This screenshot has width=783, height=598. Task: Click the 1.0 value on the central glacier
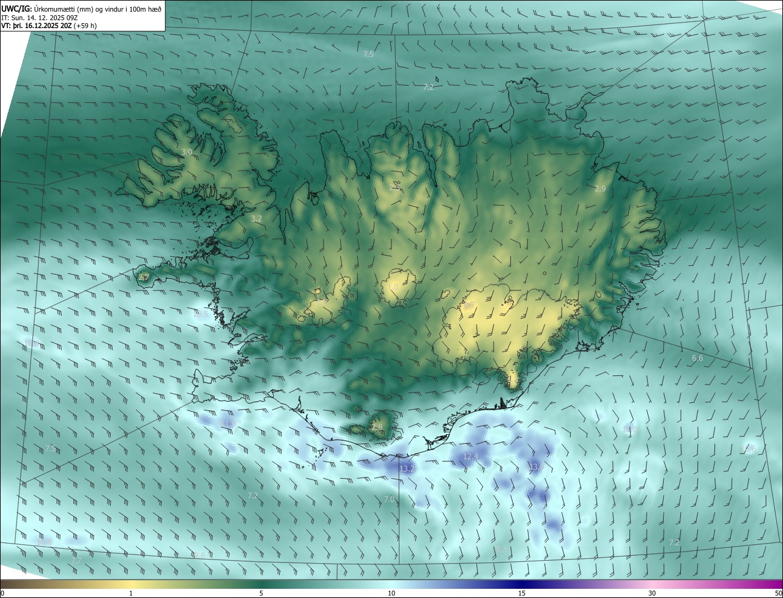pyautogui.click(x=393, y=287)
